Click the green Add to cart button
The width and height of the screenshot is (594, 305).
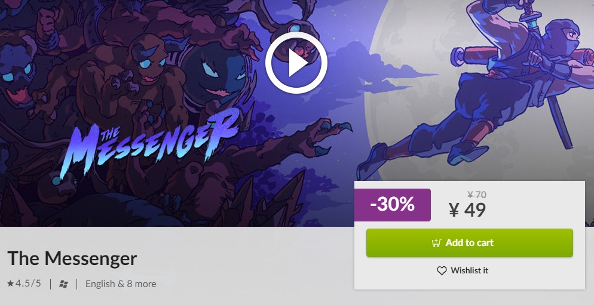[469, 242]
